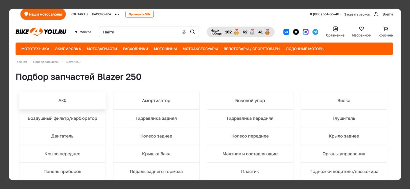
Task: Select Подножки водителя/пассажира category
Action: click(344, 171)
